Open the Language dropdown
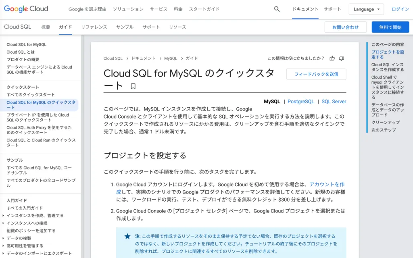This screenshot has height=258, width=413. pyautogui.click(x=366, y=9)
